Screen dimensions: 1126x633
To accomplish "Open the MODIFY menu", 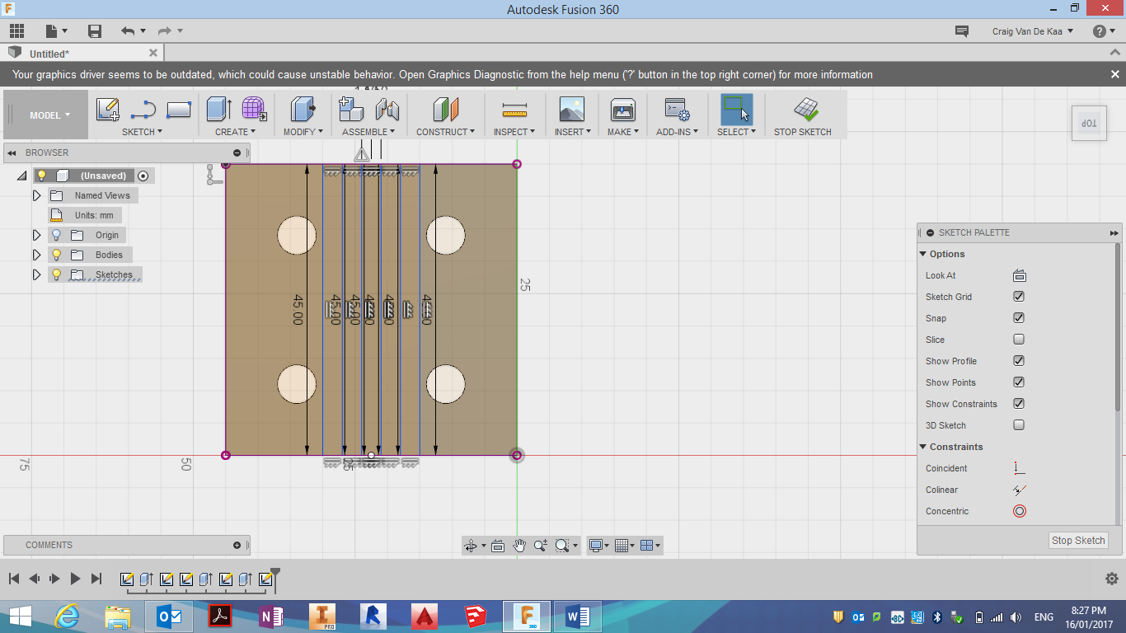I will [x=303, y=132].
